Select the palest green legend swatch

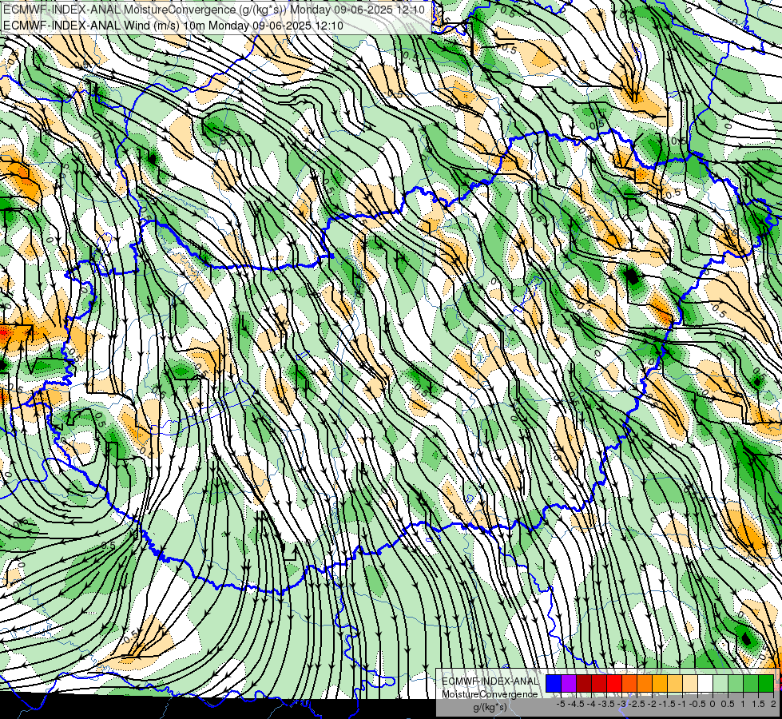[x=720, y=683]
